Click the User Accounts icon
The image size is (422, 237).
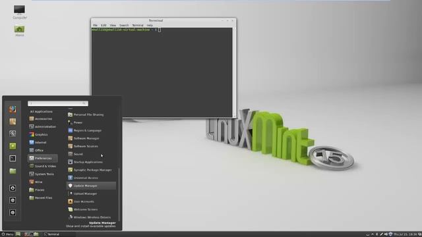click(x=71, y=201)
